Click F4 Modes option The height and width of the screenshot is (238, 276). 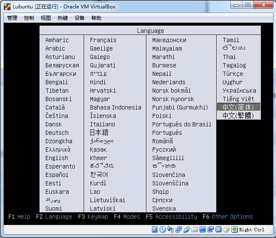[x=127, y=217]
